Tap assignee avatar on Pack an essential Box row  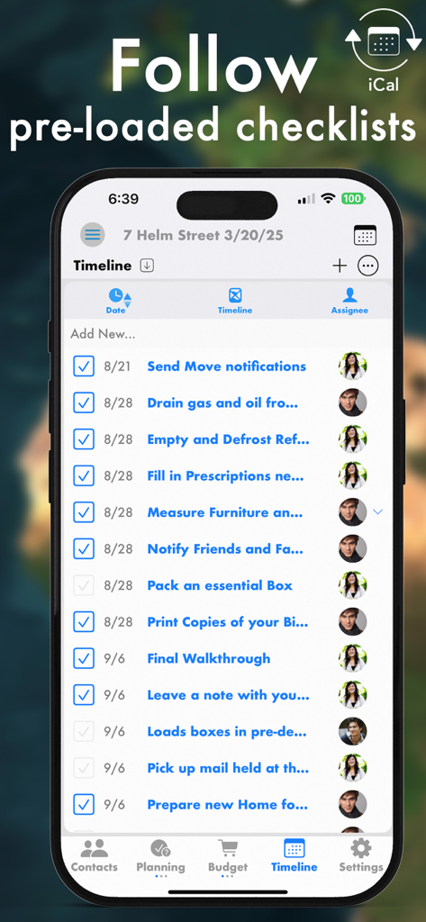point(352,585)
